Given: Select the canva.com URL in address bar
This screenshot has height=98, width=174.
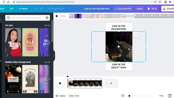Looking at the screenshot, I should [45, 2].
